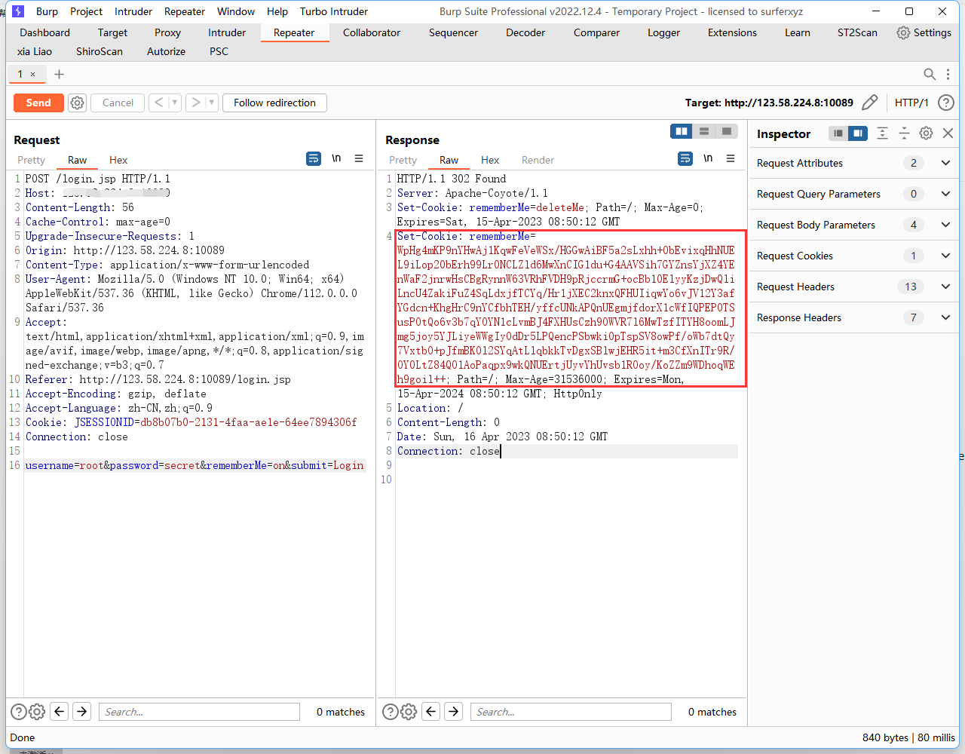This screenshot has height=754, width=965.
Task: Open request search help icon
Action: click(18, 712)
